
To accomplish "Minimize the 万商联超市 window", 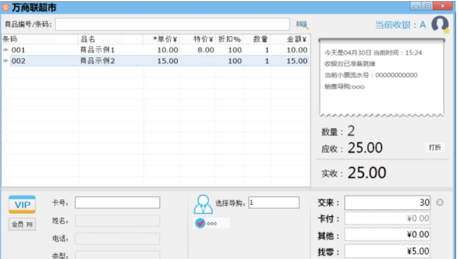I will coord(416,6).
